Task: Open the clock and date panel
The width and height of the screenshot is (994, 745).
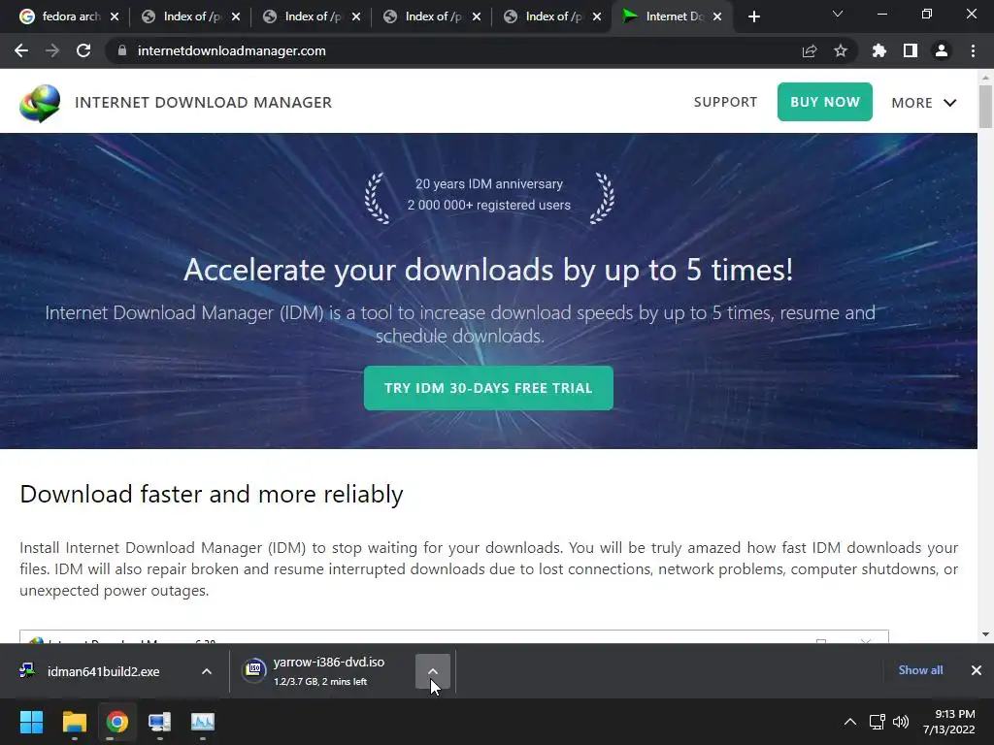Action: (x=948, y=722)
